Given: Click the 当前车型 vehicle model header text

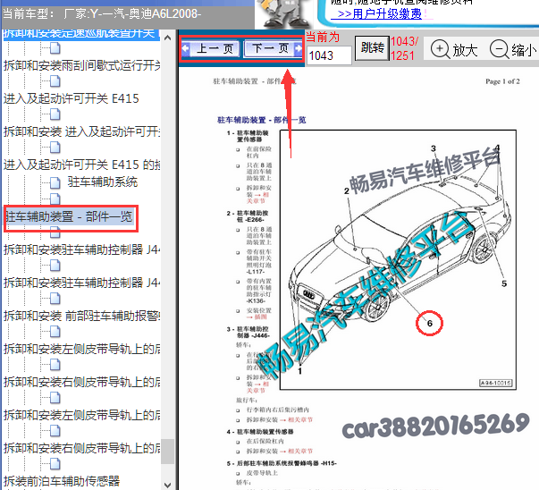Looking at the screenshot, I should click(x=102, y=13).
